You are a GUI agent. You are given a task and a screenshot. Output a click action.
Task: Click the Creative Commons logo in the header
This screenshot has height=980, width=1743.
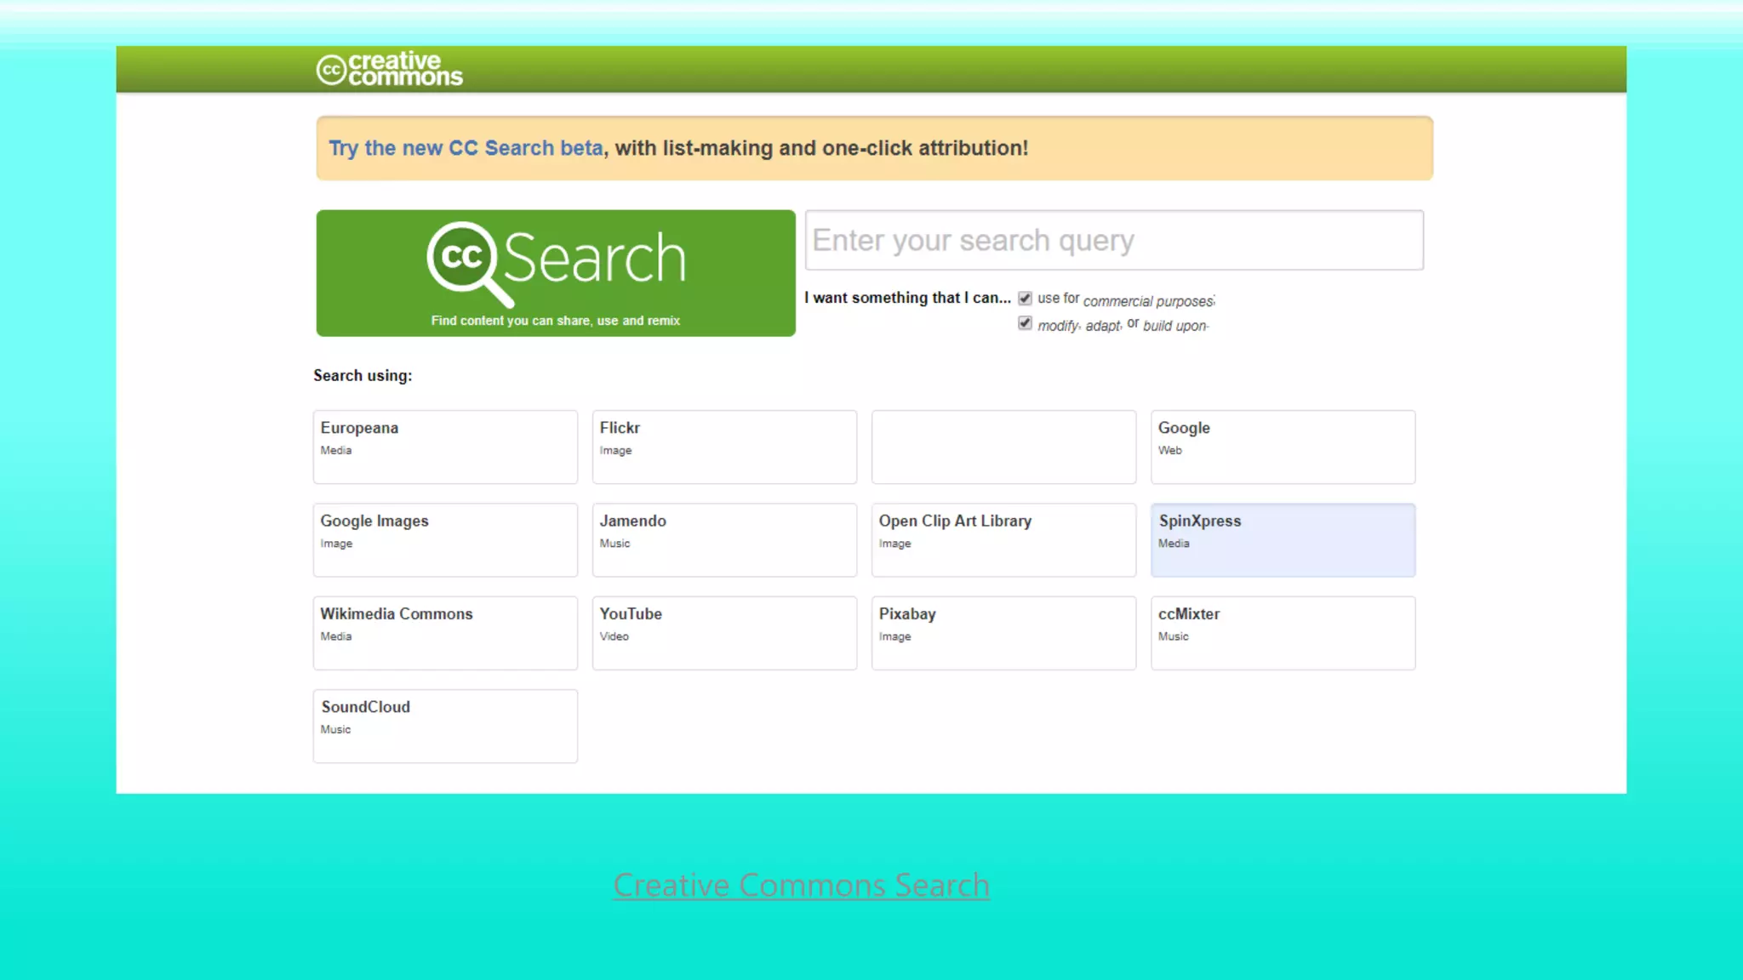389,68
